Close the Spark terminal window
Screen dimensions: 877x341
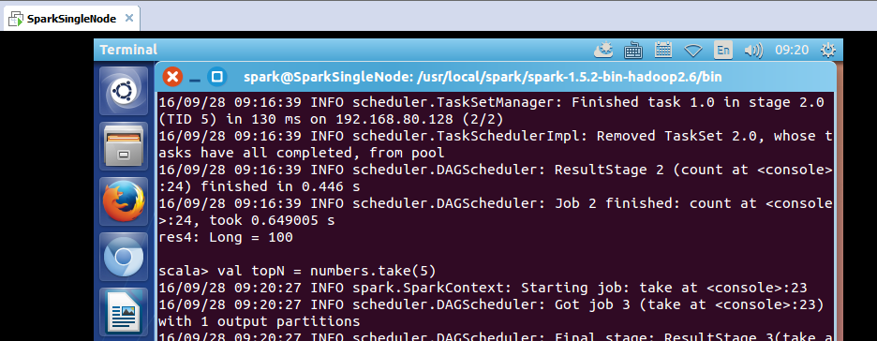172,77
